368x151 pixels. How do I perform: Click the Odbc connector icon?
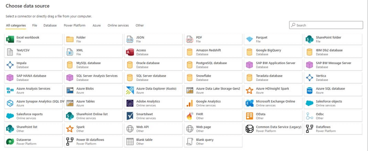coord(309,116)
